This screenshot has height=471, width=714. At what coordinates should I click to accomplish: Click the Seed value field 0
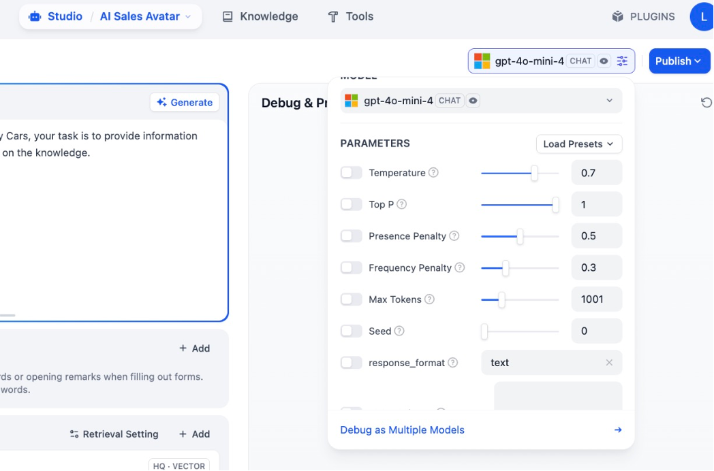point(597,331)
